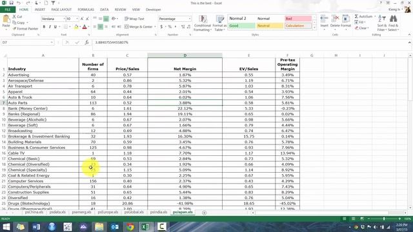
Task: Toggle Wrap Text
Action: (134, 19)
